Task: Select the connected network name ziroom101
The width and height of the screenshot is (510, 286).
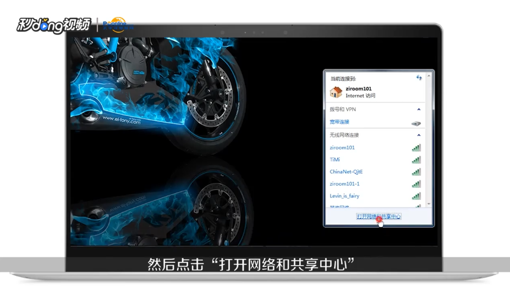Action: click(x=359, y=89)
